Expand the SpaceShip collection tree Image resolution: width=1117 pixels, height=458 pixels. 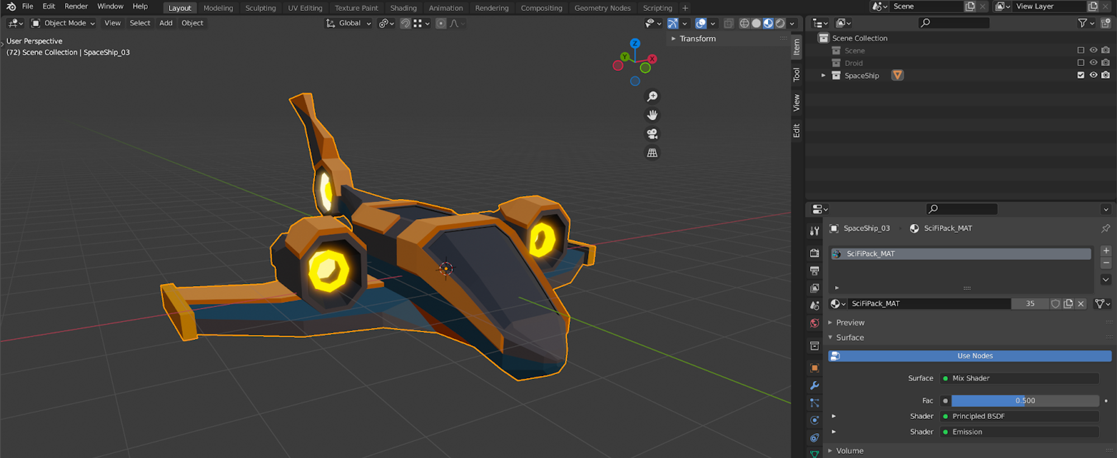tap(823, 75)
